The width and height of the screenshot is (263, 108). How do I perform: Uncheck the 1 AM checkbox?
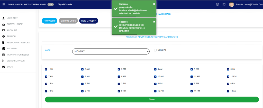click(46, 69)
